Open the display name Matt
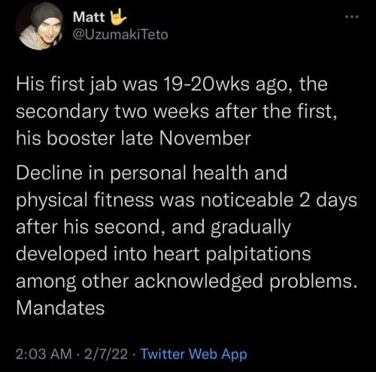 click(89, 17)
